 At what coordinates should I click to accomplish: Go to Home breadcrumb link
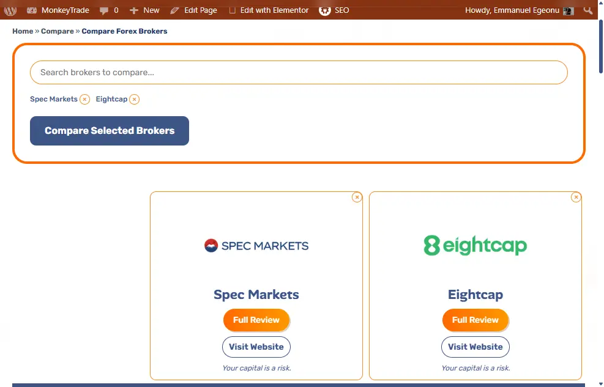click(x=23, y=31)
